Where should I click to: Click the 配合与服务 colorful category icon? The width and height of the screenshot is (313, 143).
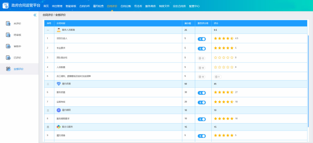tap(59, 127)
